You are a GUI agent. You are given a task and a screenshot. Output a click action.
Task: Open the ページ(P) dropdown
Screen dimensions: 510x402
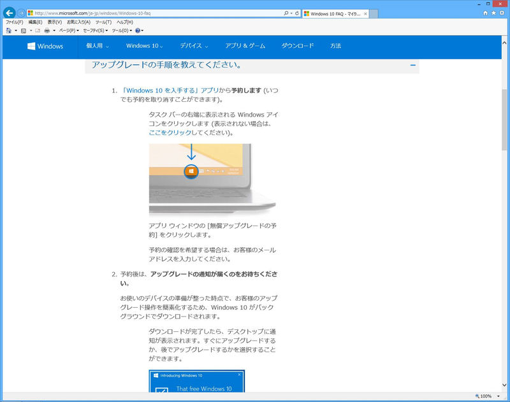(69, 31)
